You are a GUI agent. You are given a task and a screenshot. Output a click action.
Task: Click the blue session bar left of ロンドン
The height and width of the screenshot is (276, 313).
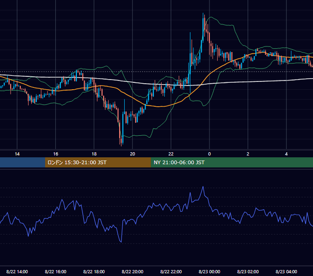pos(23,162)
